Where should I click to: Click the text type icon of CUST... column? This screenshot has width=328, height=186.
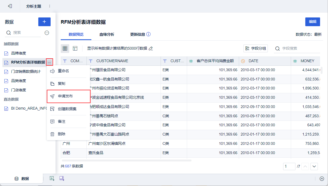click(165, 61)
